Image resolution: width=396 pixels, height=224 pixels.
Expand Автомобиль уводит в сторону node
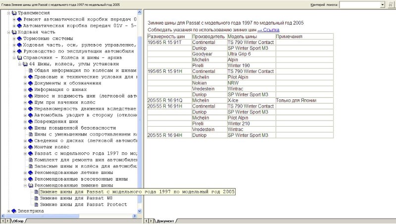[x=25, y=115]
